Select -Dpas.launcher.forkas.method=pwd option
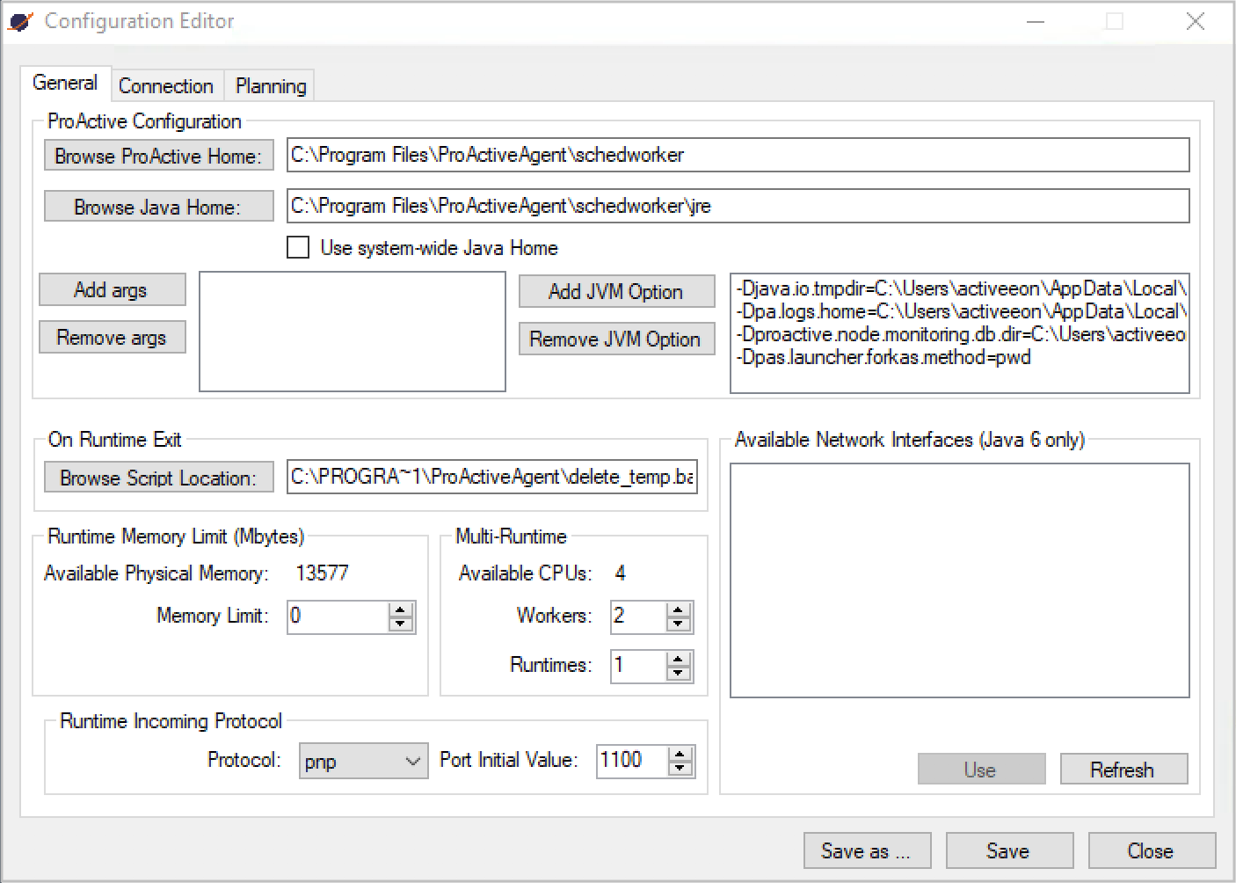This screenshot has height=883, width=1236. (x=883, y=357)
